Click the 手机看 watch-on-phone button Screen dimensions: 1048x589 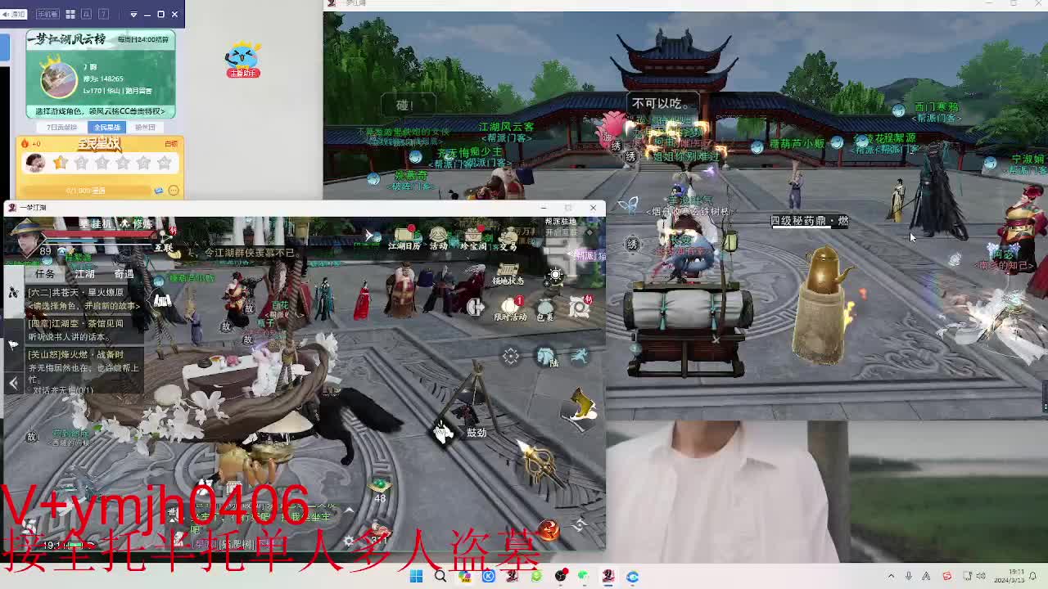[x=47, y=14]
